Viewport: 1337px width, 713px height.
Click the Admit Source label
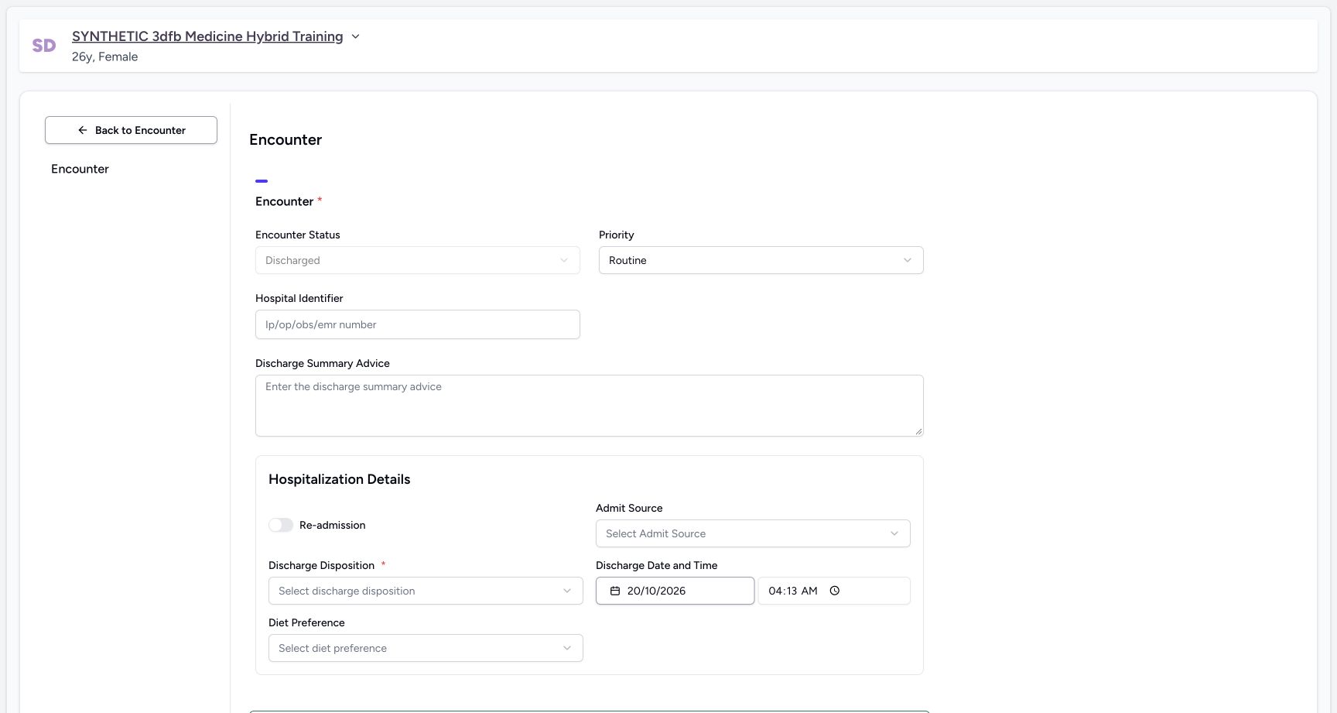(629, 508)
